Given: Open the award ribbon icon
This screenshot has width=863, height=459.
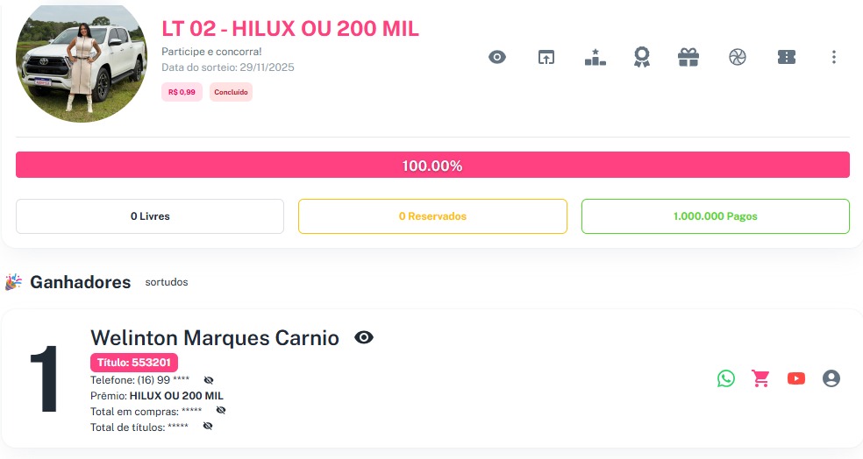Looking at the screenshot, I should click(642, 58).
